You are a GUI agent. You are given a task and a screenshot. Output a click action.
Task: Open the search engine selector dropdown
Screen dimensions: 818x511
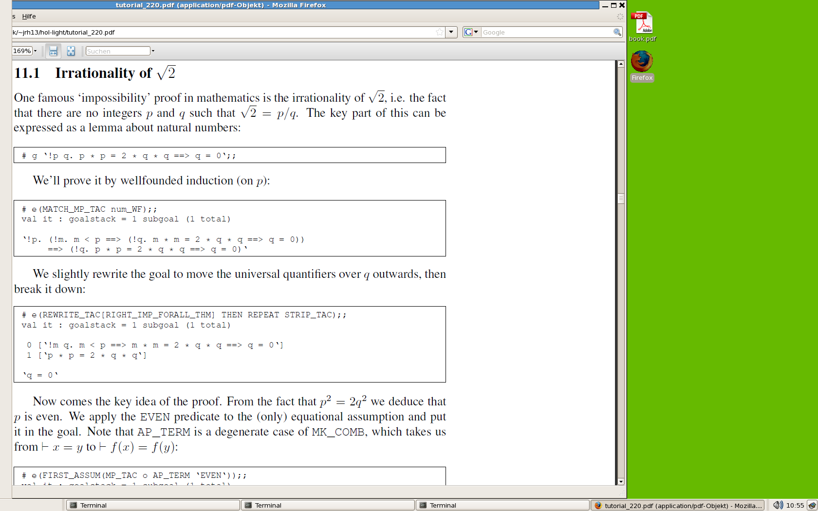[x=471, y=32]
